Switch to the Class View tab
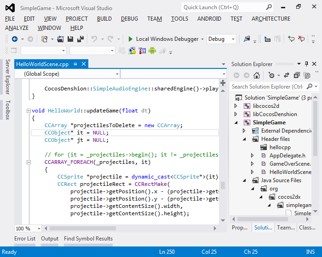The height and width of the screenshot is (257, 322). point(307,228)
